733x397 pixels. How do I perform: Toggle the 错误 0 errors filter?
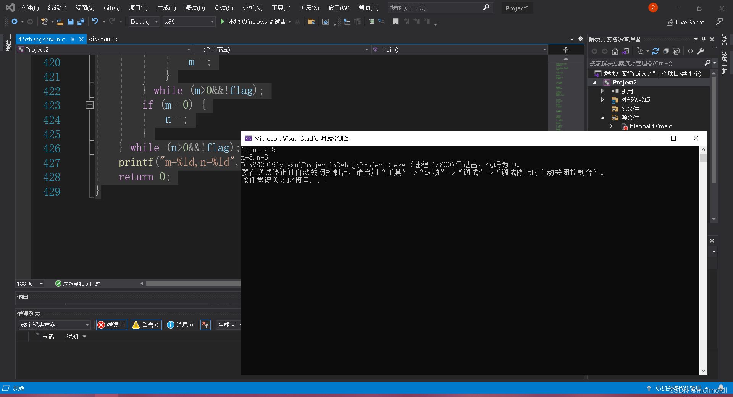click(x=111, y=325)
